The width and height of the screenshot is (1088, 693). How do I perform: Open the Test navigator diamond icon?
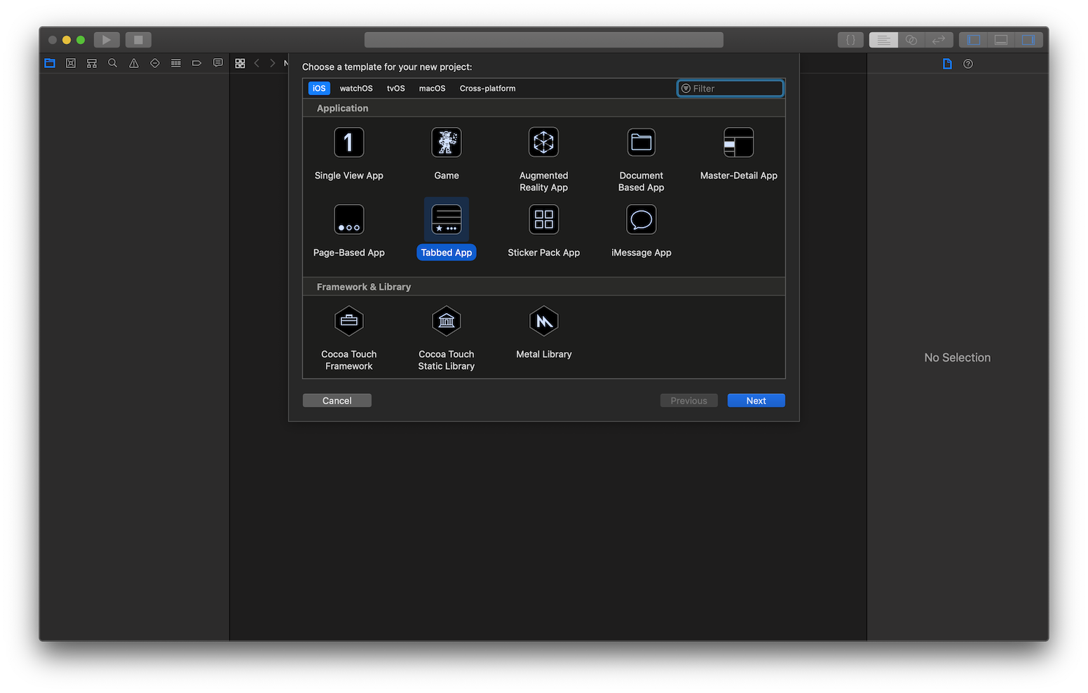click(x=155, y=63)
